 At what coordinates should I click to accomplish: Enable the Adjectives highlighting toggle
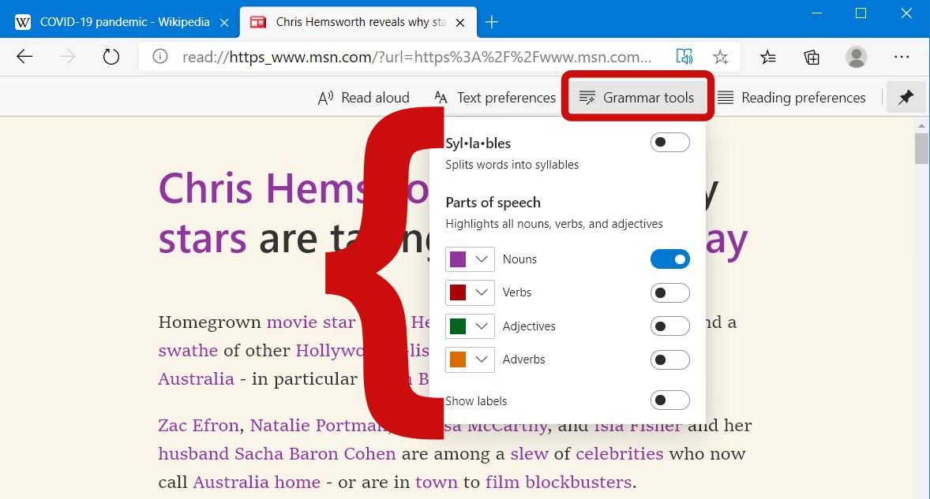click(x=669, y=326)
